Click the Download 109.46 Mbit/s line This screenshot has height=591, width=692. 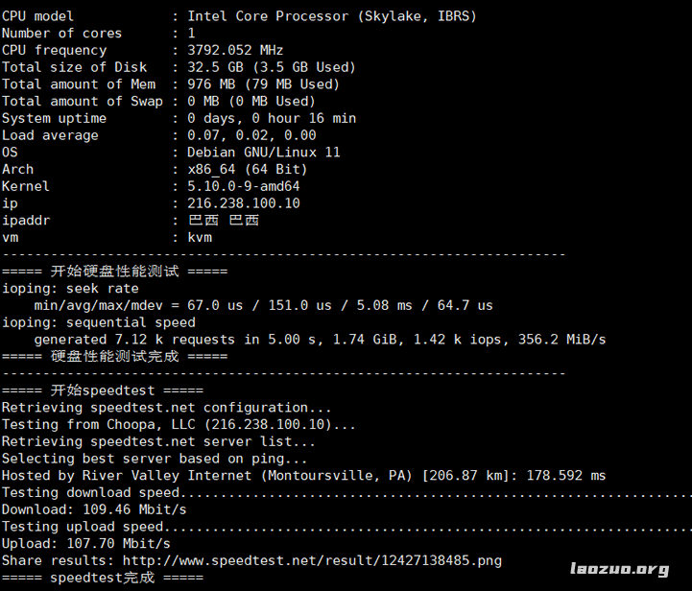point(94,509)
